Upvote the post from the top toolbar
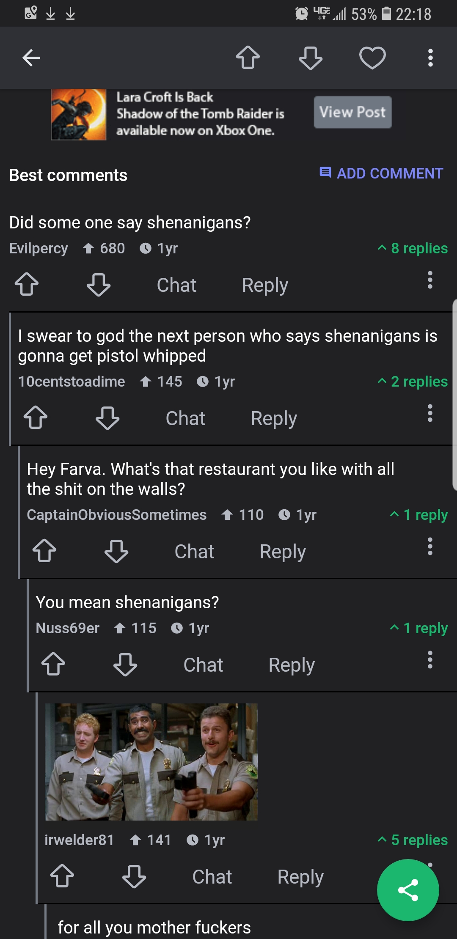Image resolution: width=457 pixels, height=939 pixels. 248,58
